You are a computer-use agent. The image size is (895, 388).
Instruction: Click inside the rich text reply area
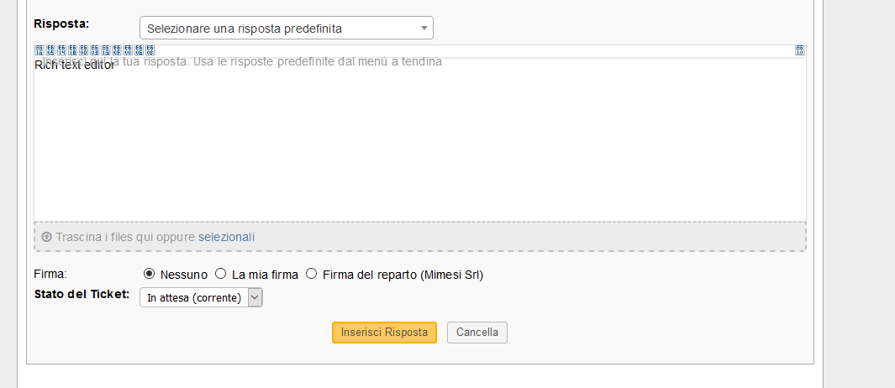(x=420, y=139)
